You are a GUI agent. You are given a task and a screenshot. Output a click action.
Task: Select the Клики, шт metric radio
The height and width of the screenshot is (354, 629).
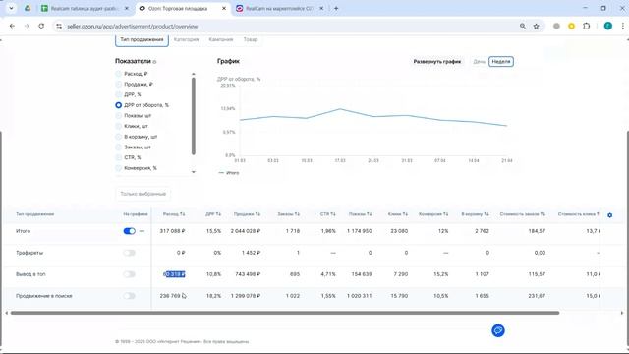[x=118, y=126]
